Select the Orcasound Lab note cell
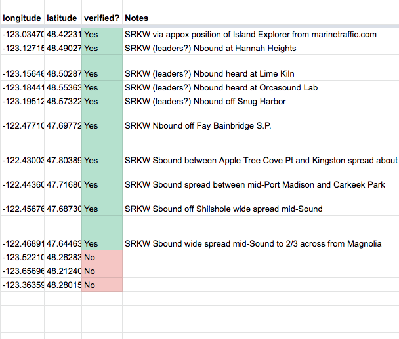 click(x=261, y=87)
